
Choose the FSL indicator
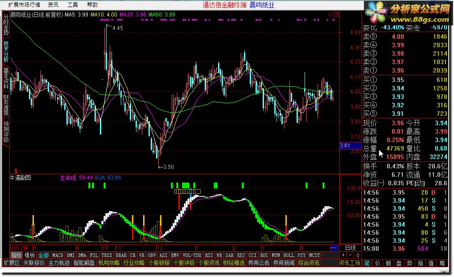(94, 255)
